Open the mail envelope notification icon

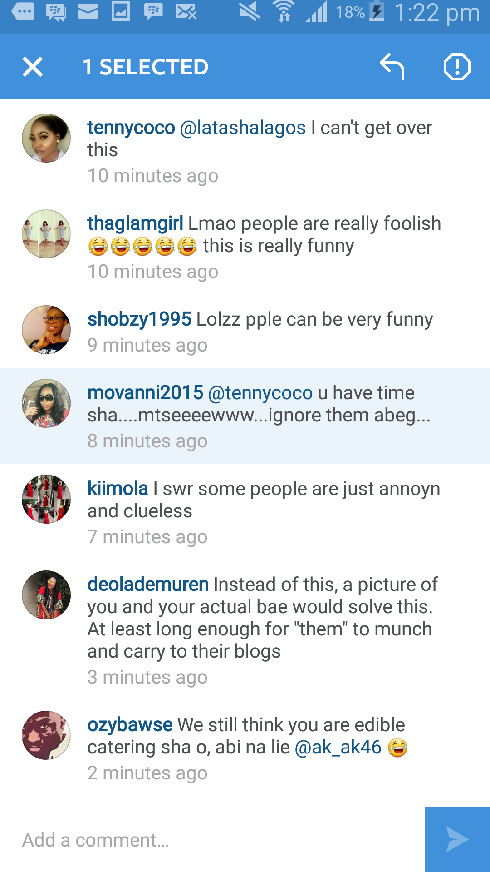tap(88, 12)
